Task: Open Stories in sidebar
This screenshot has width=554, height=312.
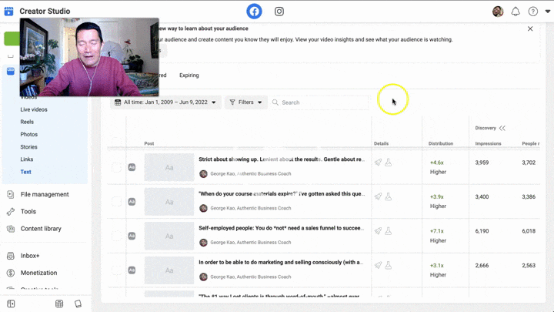Action: tap(28, 147)
